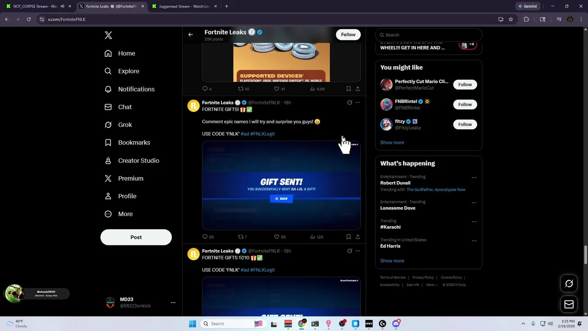Go back with profile header arrow
The image size is (588, 331).
(191, 34)
